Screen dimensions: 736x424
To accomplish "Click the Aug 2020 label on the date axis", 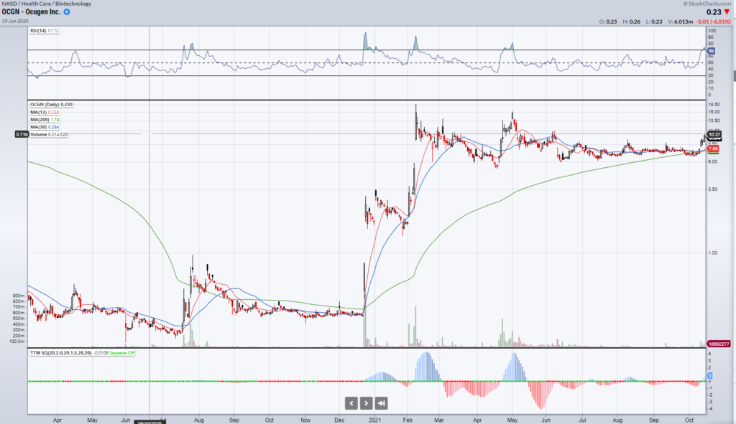I will point(199,420).
